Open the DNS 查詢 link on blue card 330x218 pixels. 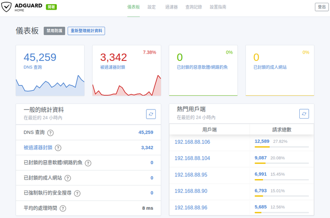point(33,67)
